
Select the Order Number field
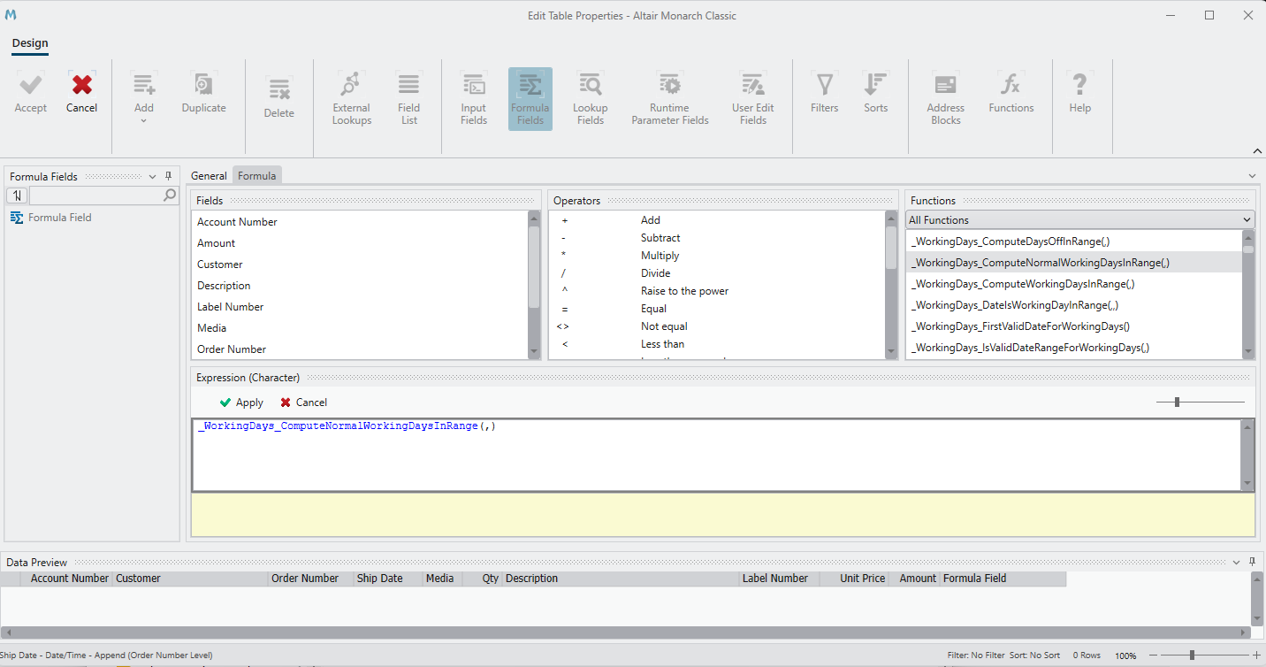click(232, 349)
